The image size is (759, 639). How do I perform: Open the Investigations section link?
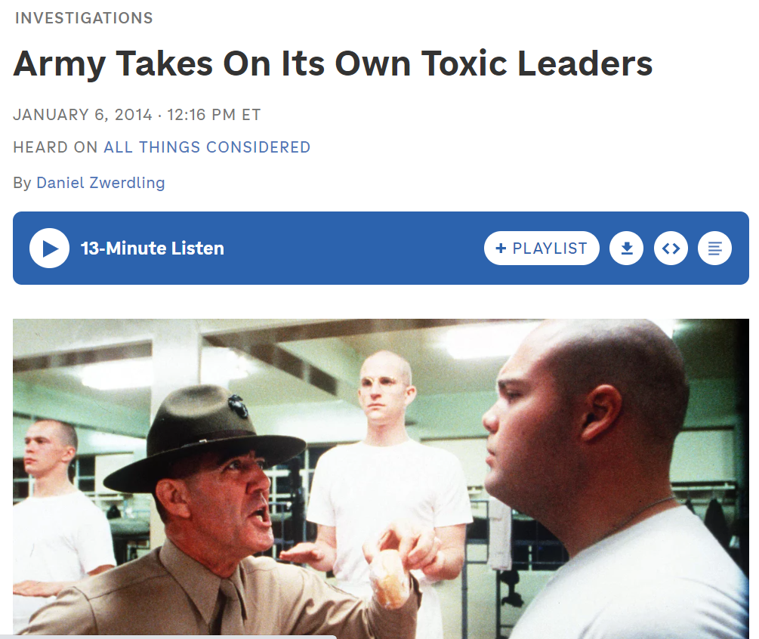tap(84, 18)
